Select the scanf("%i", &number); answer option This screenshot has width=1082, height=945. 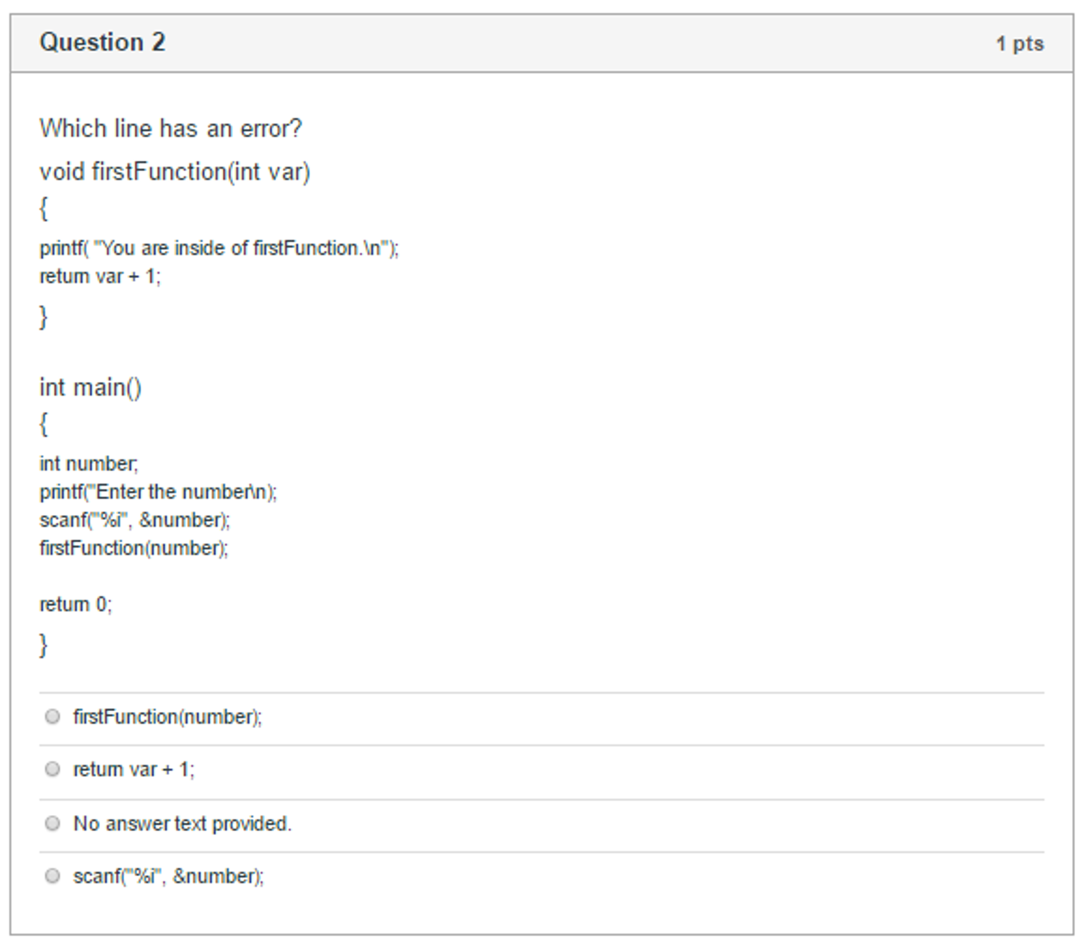coord(53,877)
